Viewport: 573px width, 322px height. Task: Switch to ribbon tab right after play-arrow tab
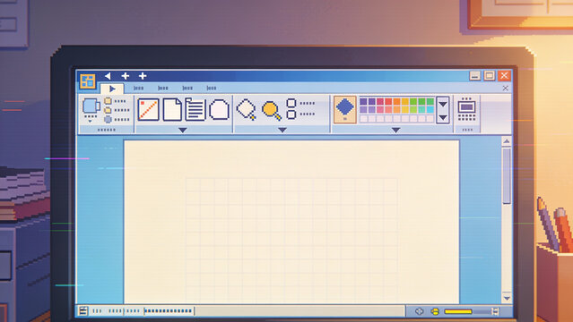point(138,88)
